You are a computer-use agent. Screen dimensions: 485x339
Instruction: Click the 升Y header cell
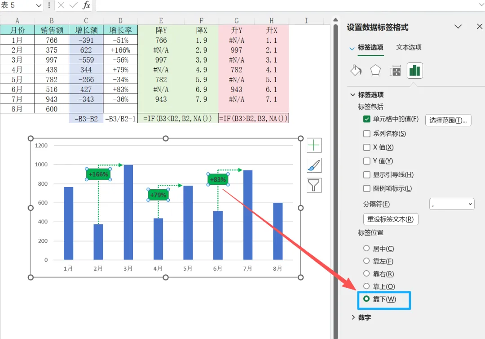(236, 30)
